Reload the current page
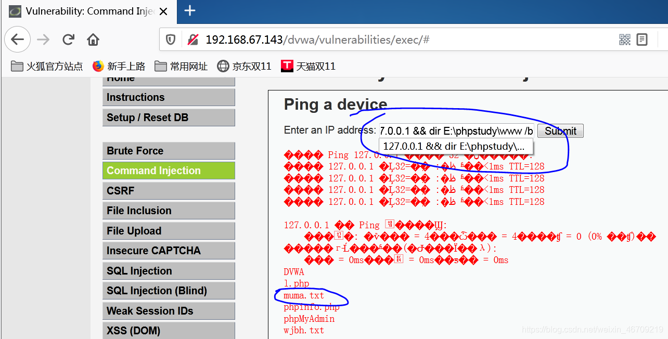This screenshot has height=339, width=668. tap(68, 40)
